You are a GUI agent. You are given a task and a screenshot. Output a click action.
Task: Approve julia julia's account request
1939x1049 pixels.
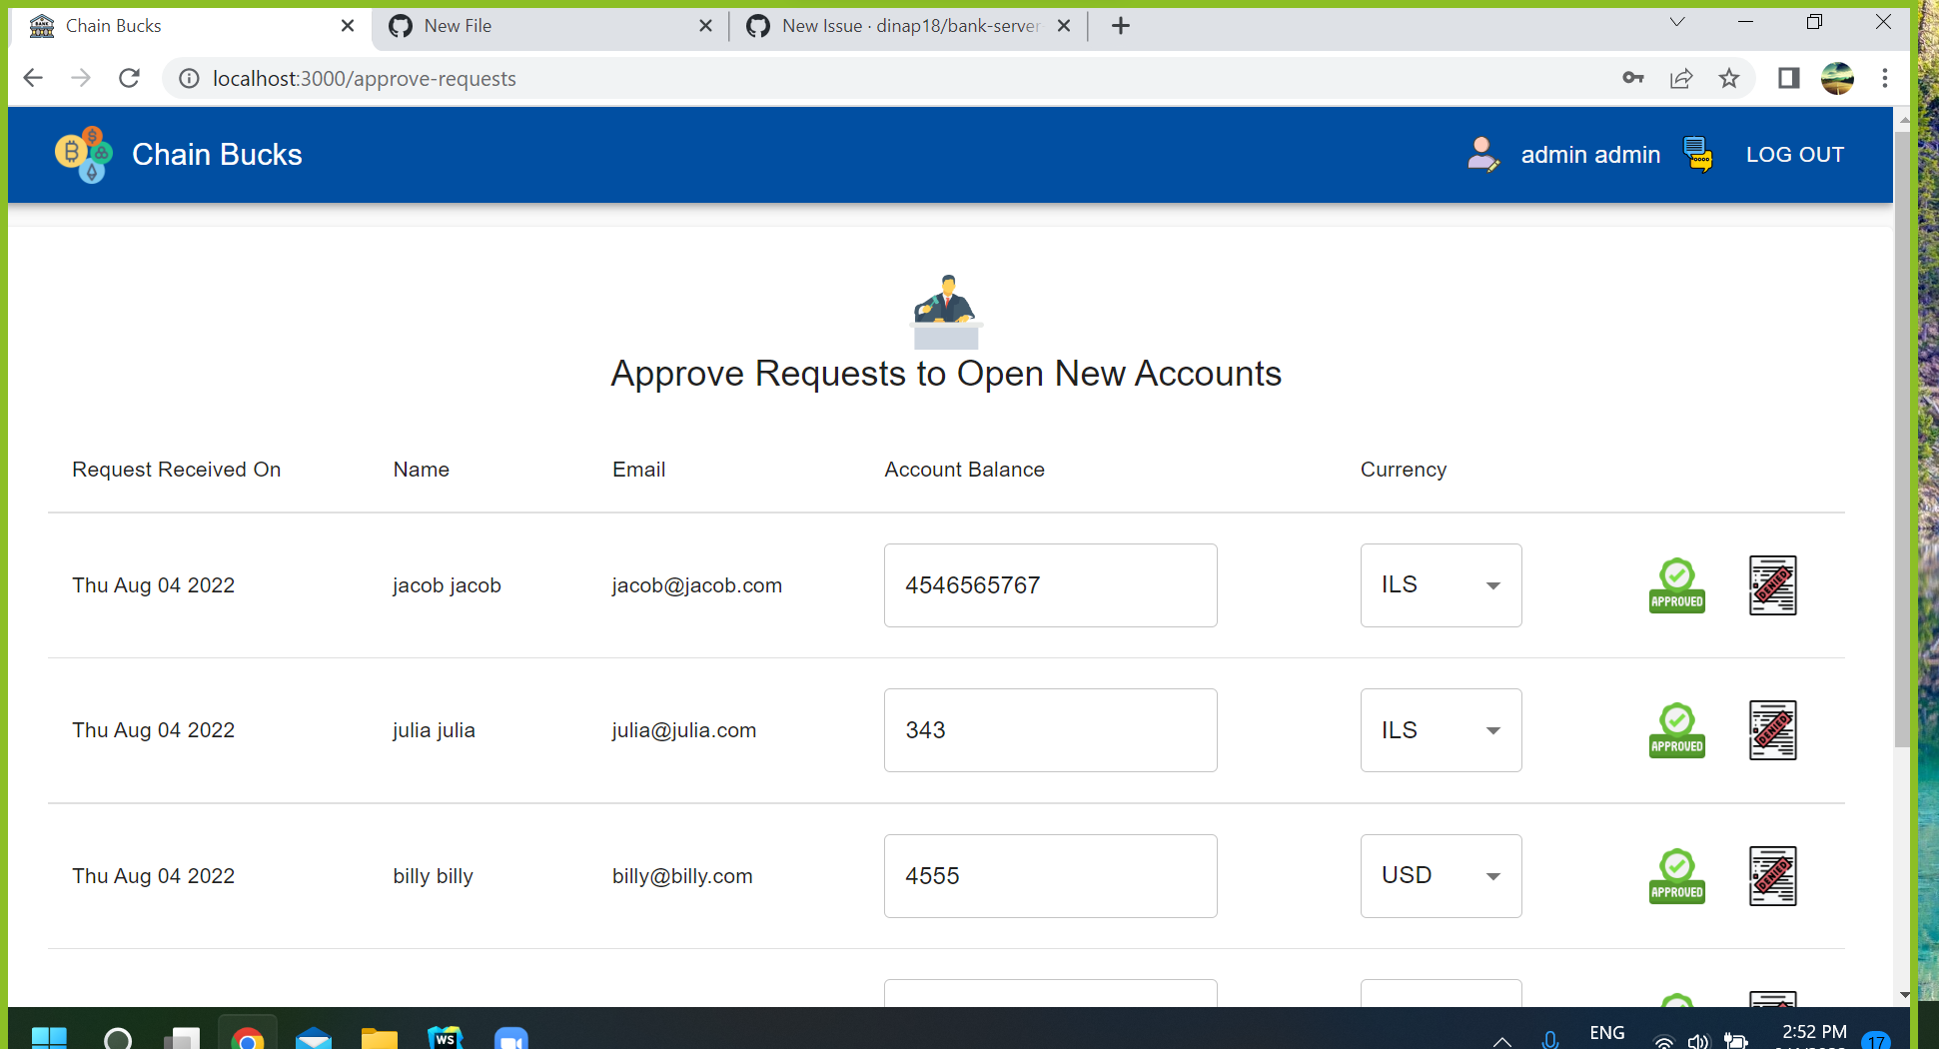[1676, 729]
